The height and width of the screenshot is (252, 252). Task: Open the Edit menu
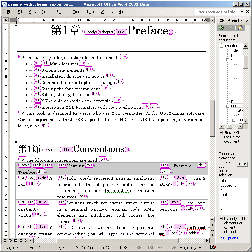pos(21,12)
